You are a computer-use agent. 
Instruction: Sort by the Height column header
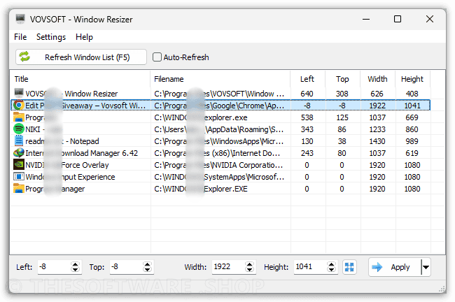(412, 79)
